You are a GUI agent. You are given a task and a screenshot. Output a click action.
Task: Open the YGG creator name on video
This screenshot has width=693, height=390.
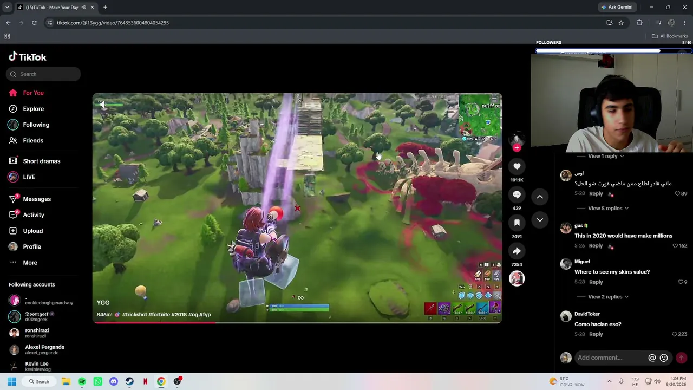(x=103, y=303)
